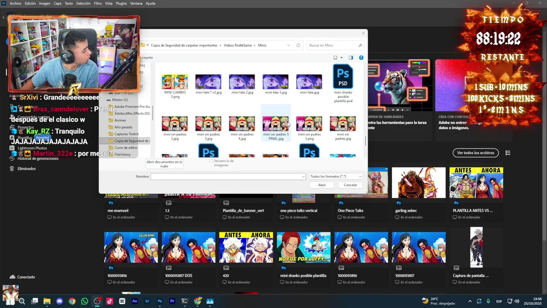The image size is (547, 308).
Task: Open Adobe Audition from the taskbar
Action: tap(135, 301)
